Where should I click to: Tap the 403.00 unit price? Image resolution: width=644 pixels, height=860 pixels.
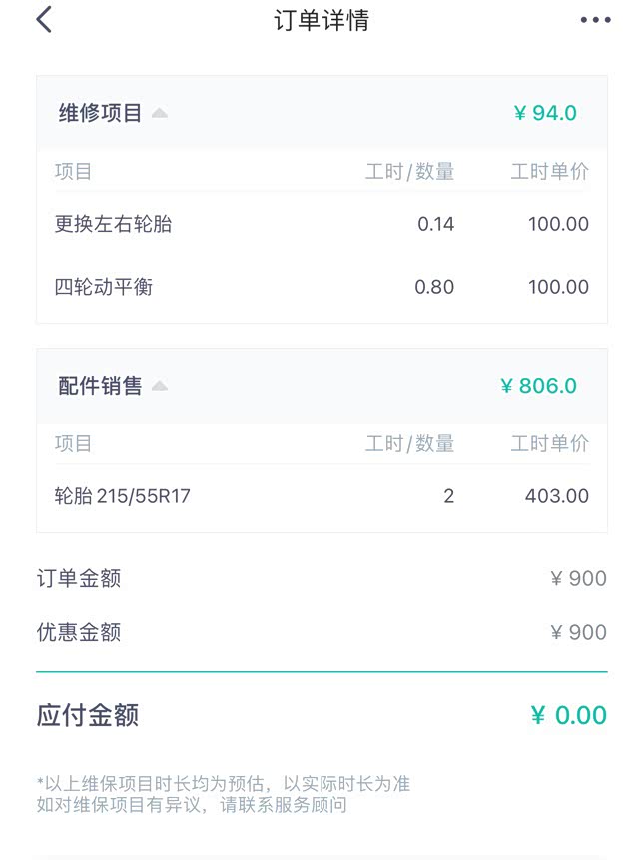[556, 496]
